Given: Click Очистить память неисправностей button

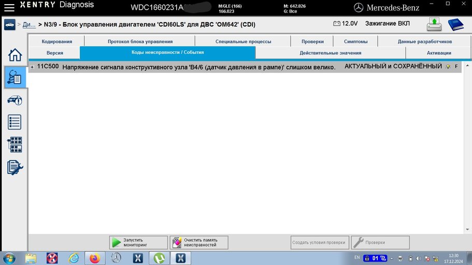Looking at the screenshot, I should 199,242.
